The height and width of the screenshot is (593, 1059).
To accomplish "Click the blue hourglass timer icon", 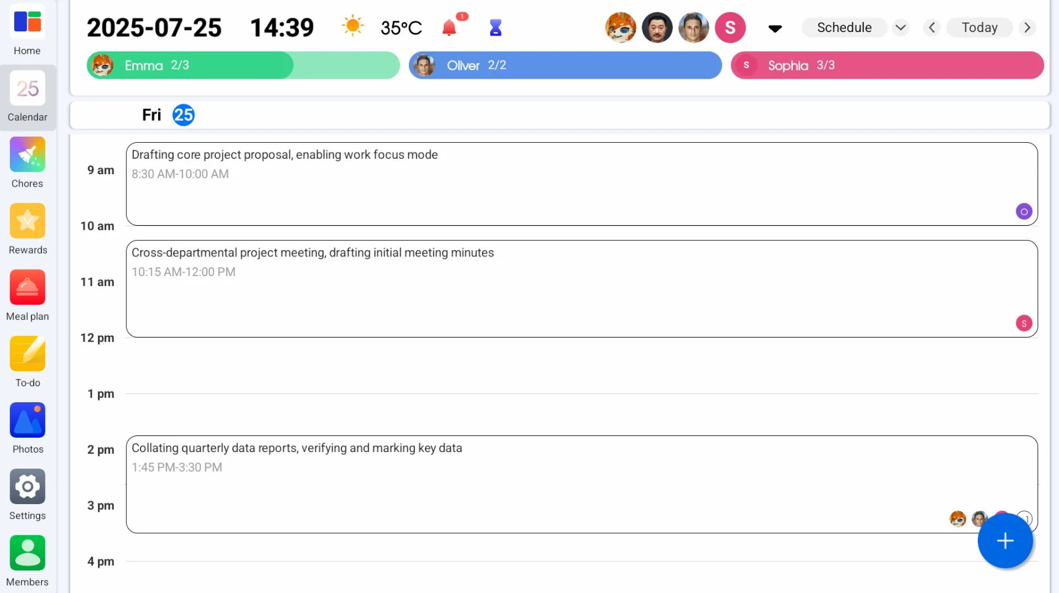I will (495, 27).
